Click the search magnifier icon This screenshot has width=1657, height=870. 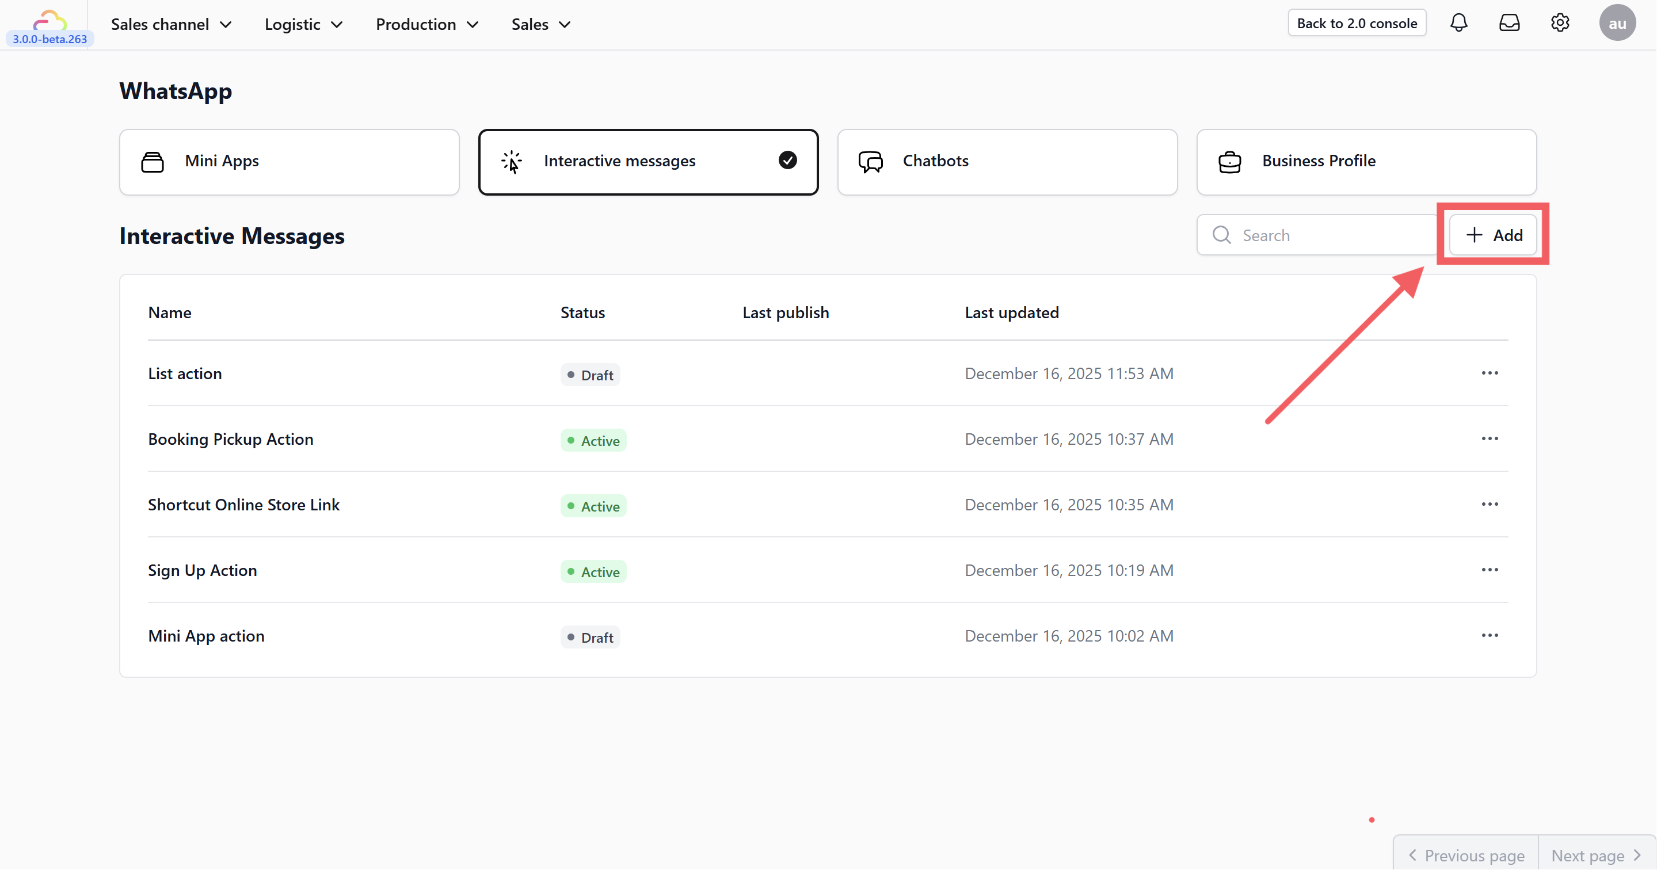1221,235
